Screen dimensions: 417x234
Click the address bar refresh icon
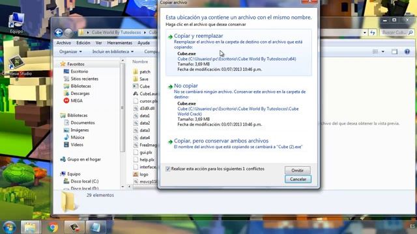point(373,32)
